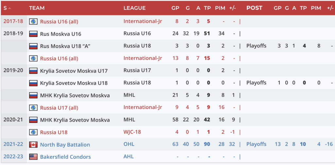
Task: Click the USA flag icon for Bakersfield Condors
Action: click(33, 157)
